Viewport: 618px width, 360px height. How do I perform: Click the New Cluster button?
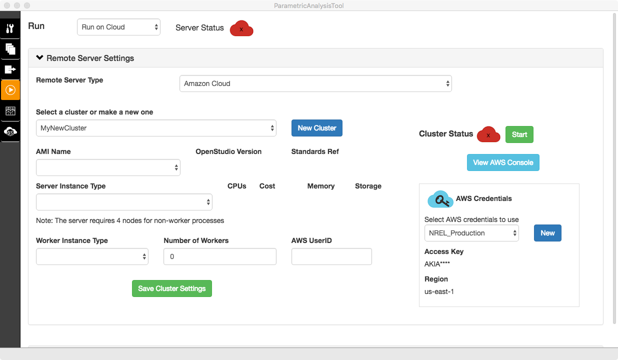click(x=317, y=128)
